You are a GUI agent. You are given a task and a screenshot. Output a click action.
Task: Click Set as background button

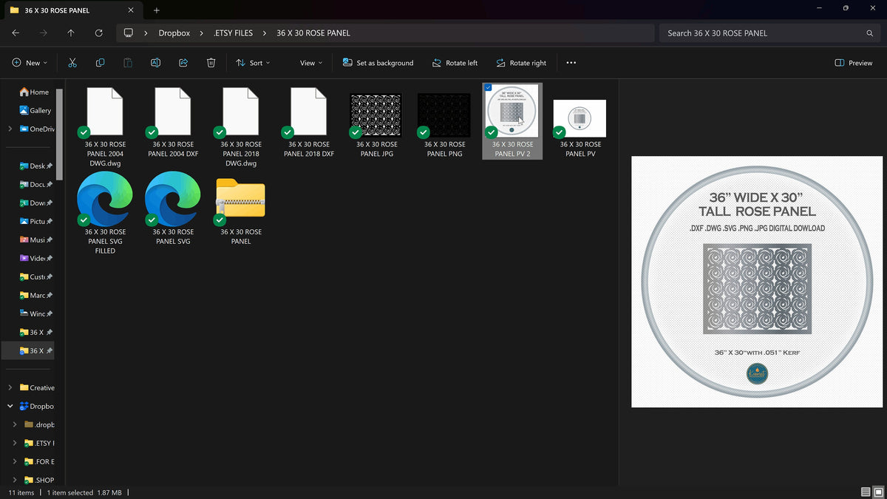pos(378,63)
